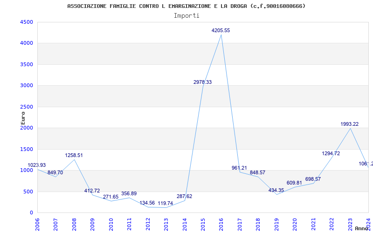This screenshot has width=373, height=233.
Task: Click the 434.35 data label
Action: (276, 190)
